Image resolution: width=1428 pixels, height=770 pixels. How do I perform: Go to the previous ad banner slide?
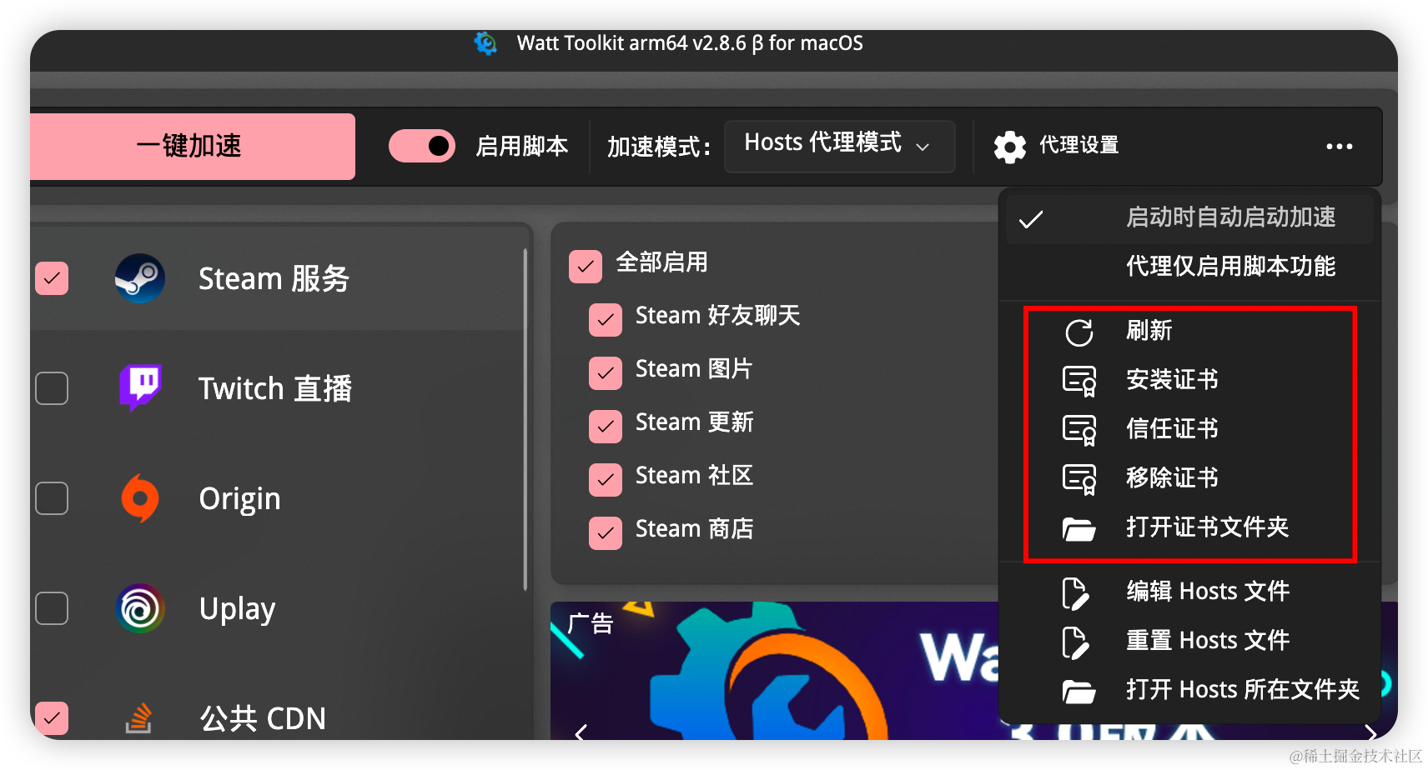581,732
